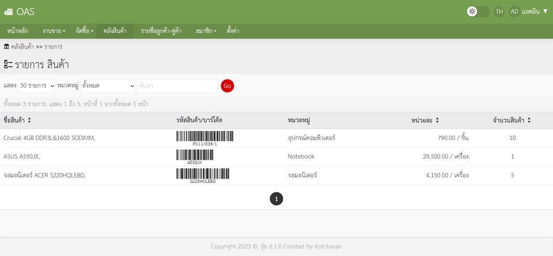Switch language with TH button
The image size is (553, 256).
(x=499, y=12)
